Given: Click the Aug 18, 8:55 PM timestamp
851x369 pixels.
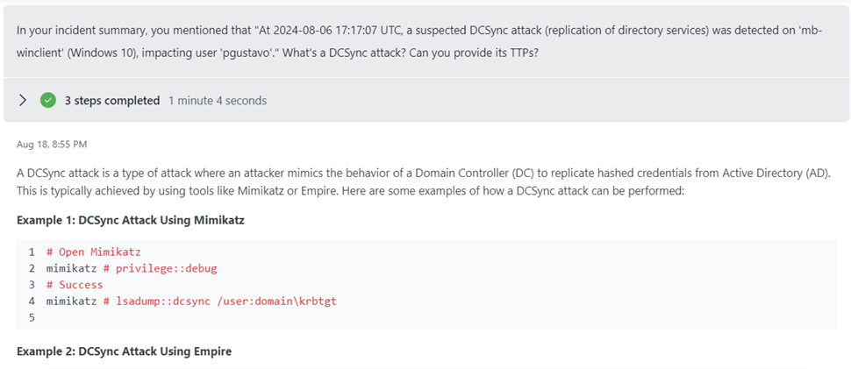Looking at the screenshot, I should click(52, 144).
